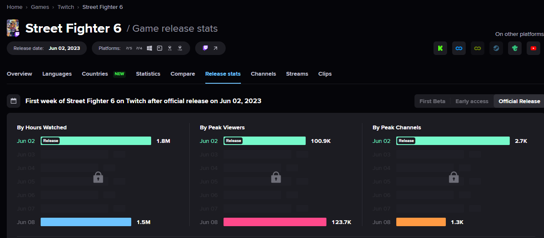Open the blue infinity platform icon
Viewport: 544px width, 238px height.
pyautogui.click(x=459, y=48)
